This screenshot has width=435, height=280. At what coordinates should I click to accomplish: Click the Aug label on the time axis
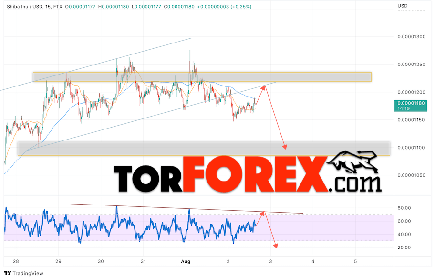coord(186,261)
